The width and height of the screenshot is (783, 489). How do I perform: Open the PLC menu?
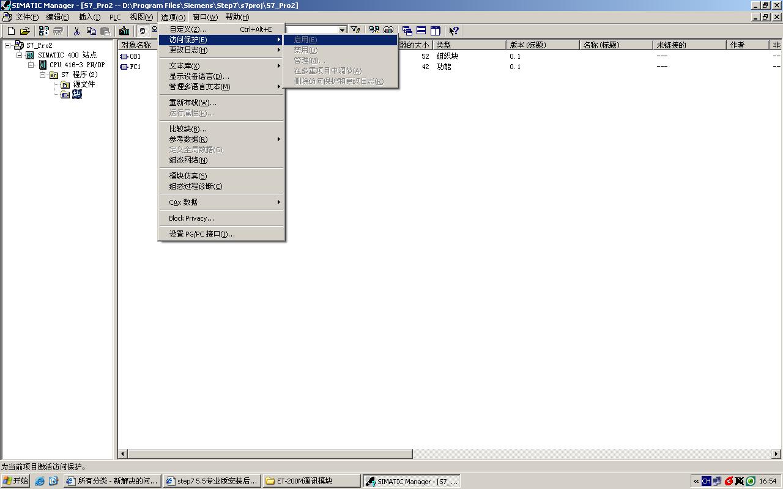[115, 17]
